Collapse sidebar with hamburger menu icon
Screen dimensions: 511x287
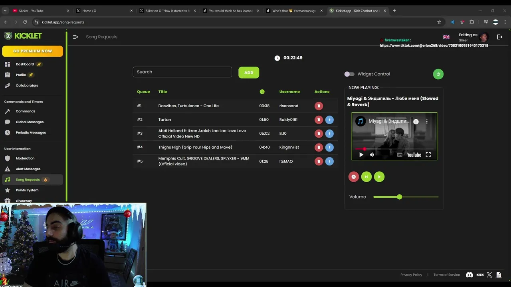(75, 37)
